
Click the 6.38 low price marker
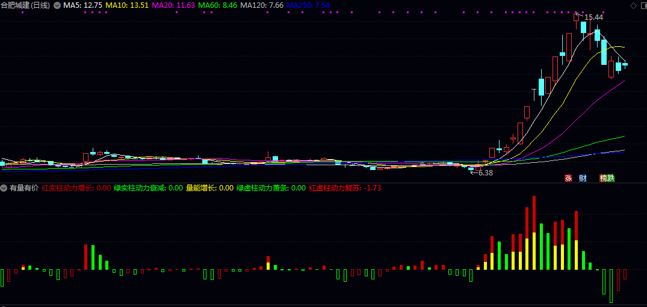tap(485, 173)
